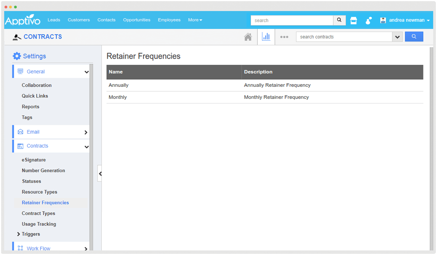Click the three dots more icon
The width and height of the screenshot is (437, 255).
pyautogui.click(x=284, y=37)
